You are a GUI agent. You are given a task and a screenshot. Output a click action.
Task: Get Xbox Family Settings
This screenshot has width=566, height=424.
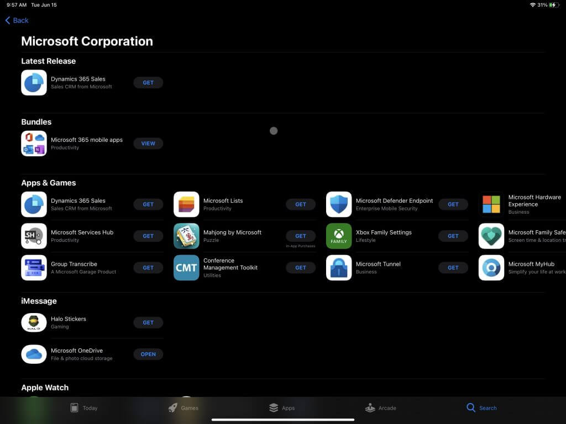point(453,236)
